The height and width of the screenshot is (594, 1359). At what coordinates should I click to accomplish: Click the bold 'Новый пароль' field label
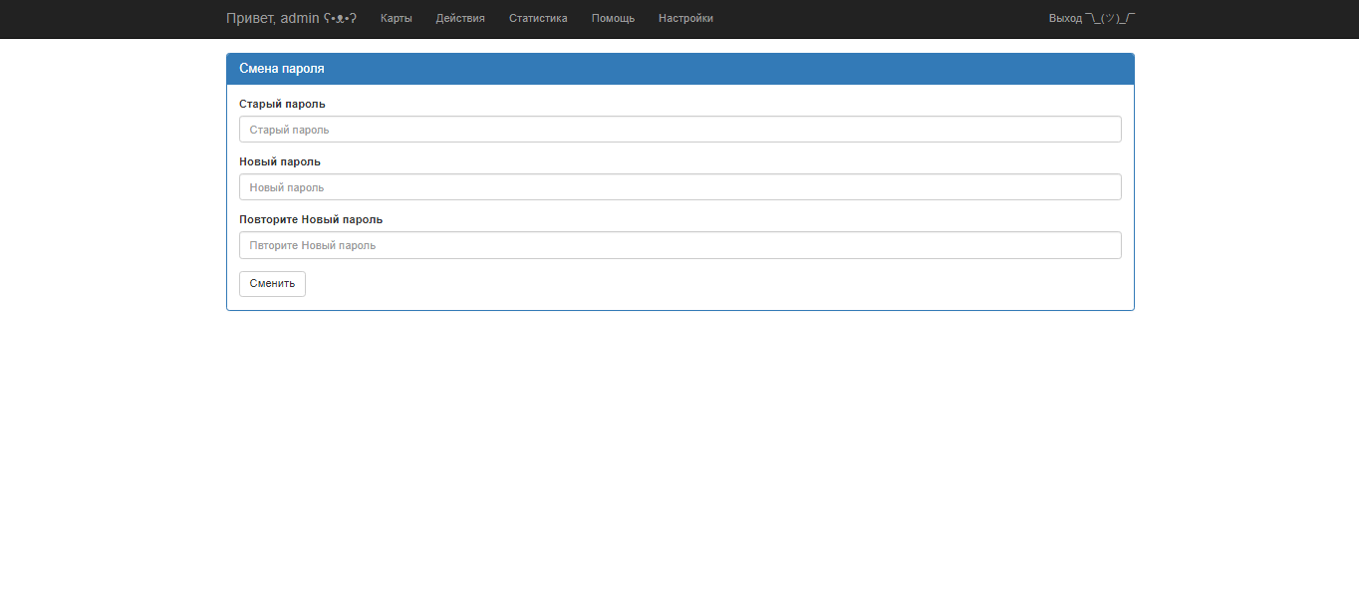coord(280,161)
